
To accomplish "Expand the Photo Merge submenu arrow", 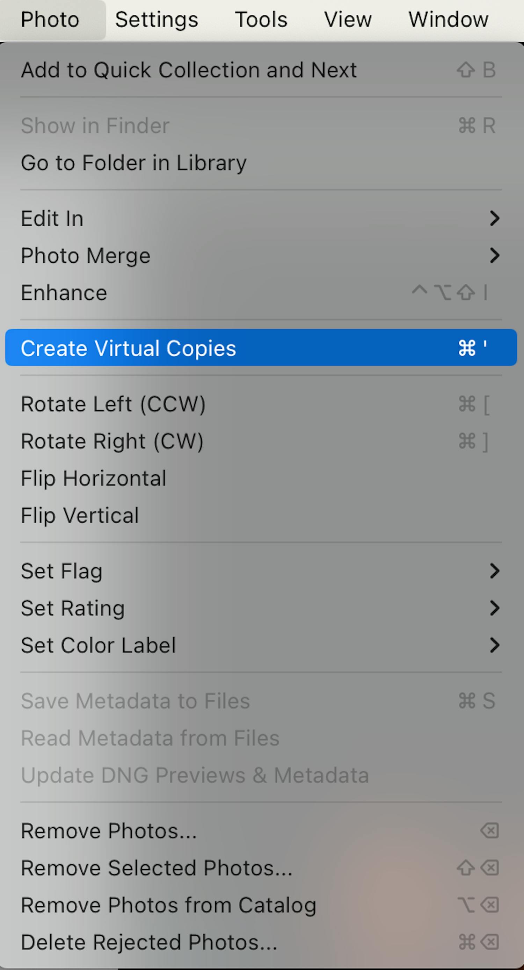I will [x=494, y=255].
